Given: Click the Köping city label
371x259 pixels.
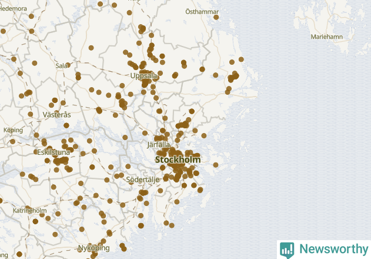Looking at the screenshot, I should [14, 130].
